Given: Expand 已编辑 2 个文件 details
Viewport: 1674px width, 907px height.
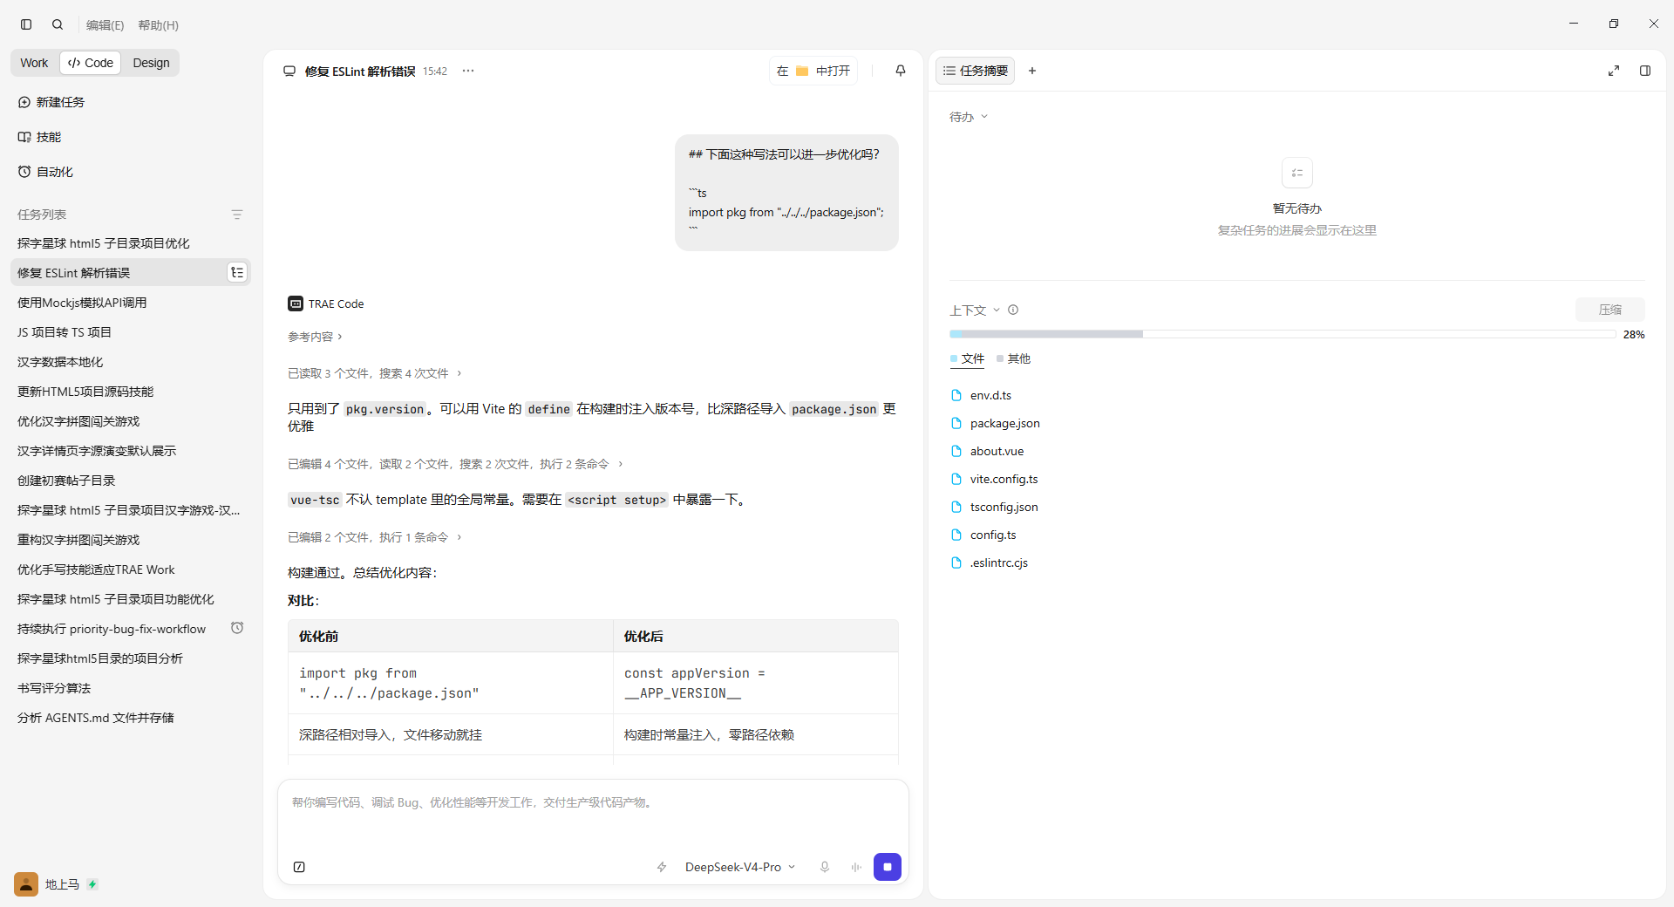Looking at the screenshot, I should coord(375,537).
